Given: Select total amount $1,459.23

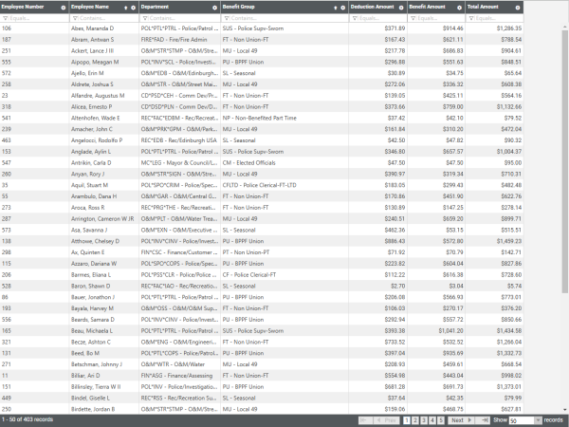Looking at the screenshot, I should point(509,241).
